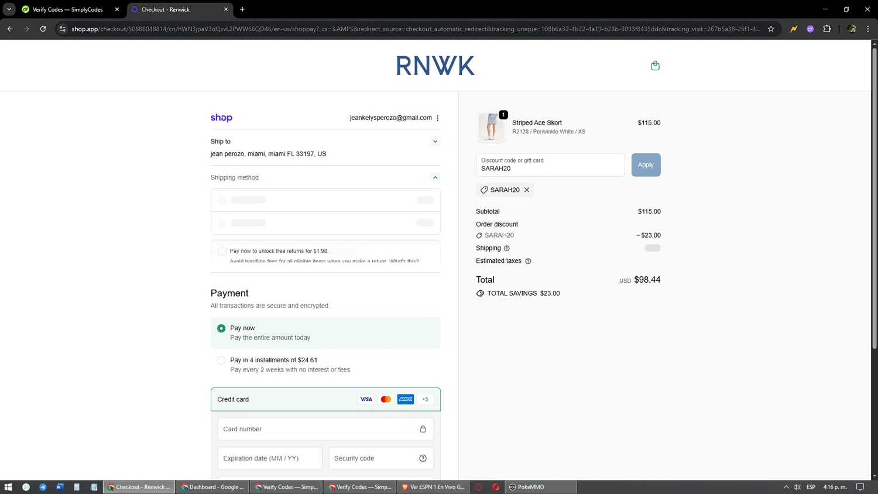Click the Visa card logo
This screenshot has height=494, width=878.
(x=366, y=399)
